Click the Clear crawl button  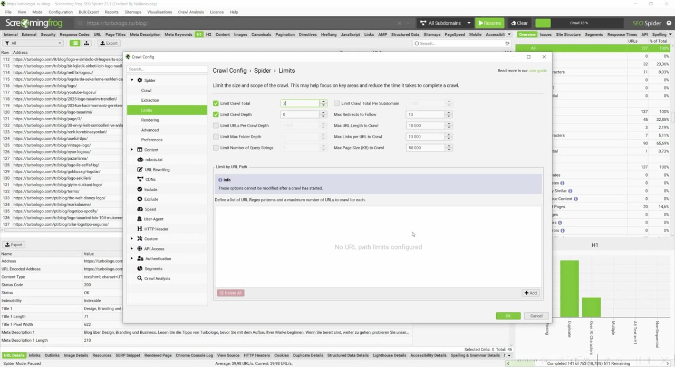pyautogui.click(x=519, y=23)
